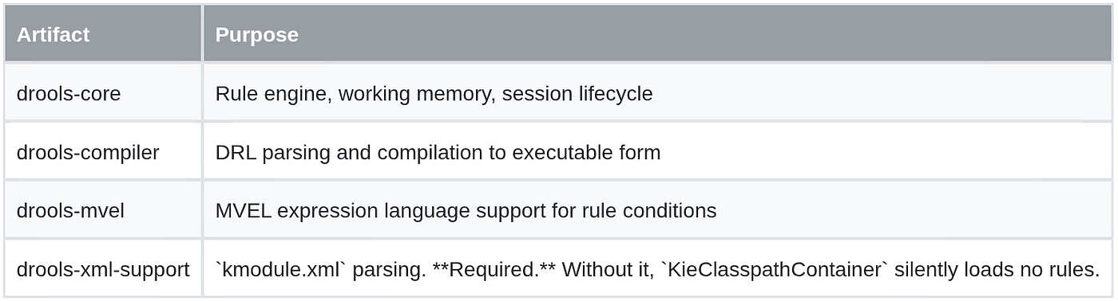Select the drools-mvel artifact cell

click(x=103, y=211)
